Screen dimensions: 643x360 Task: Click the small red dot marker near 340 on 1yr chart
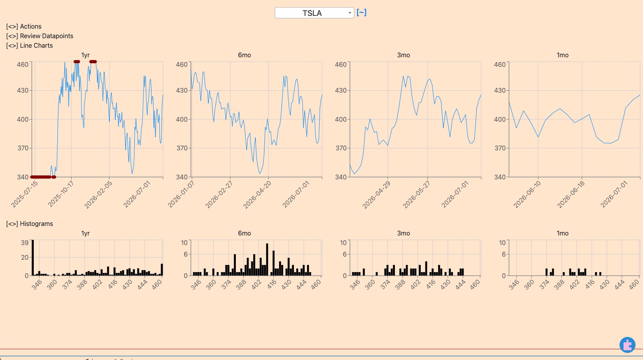(x=54, y=177)
